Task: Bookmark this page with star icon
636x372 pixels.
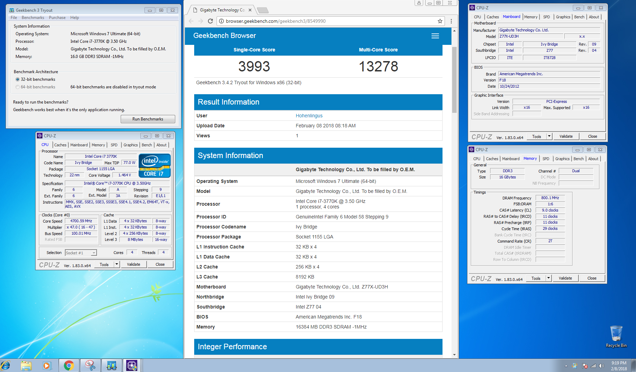Action: [x=440, y=21]
